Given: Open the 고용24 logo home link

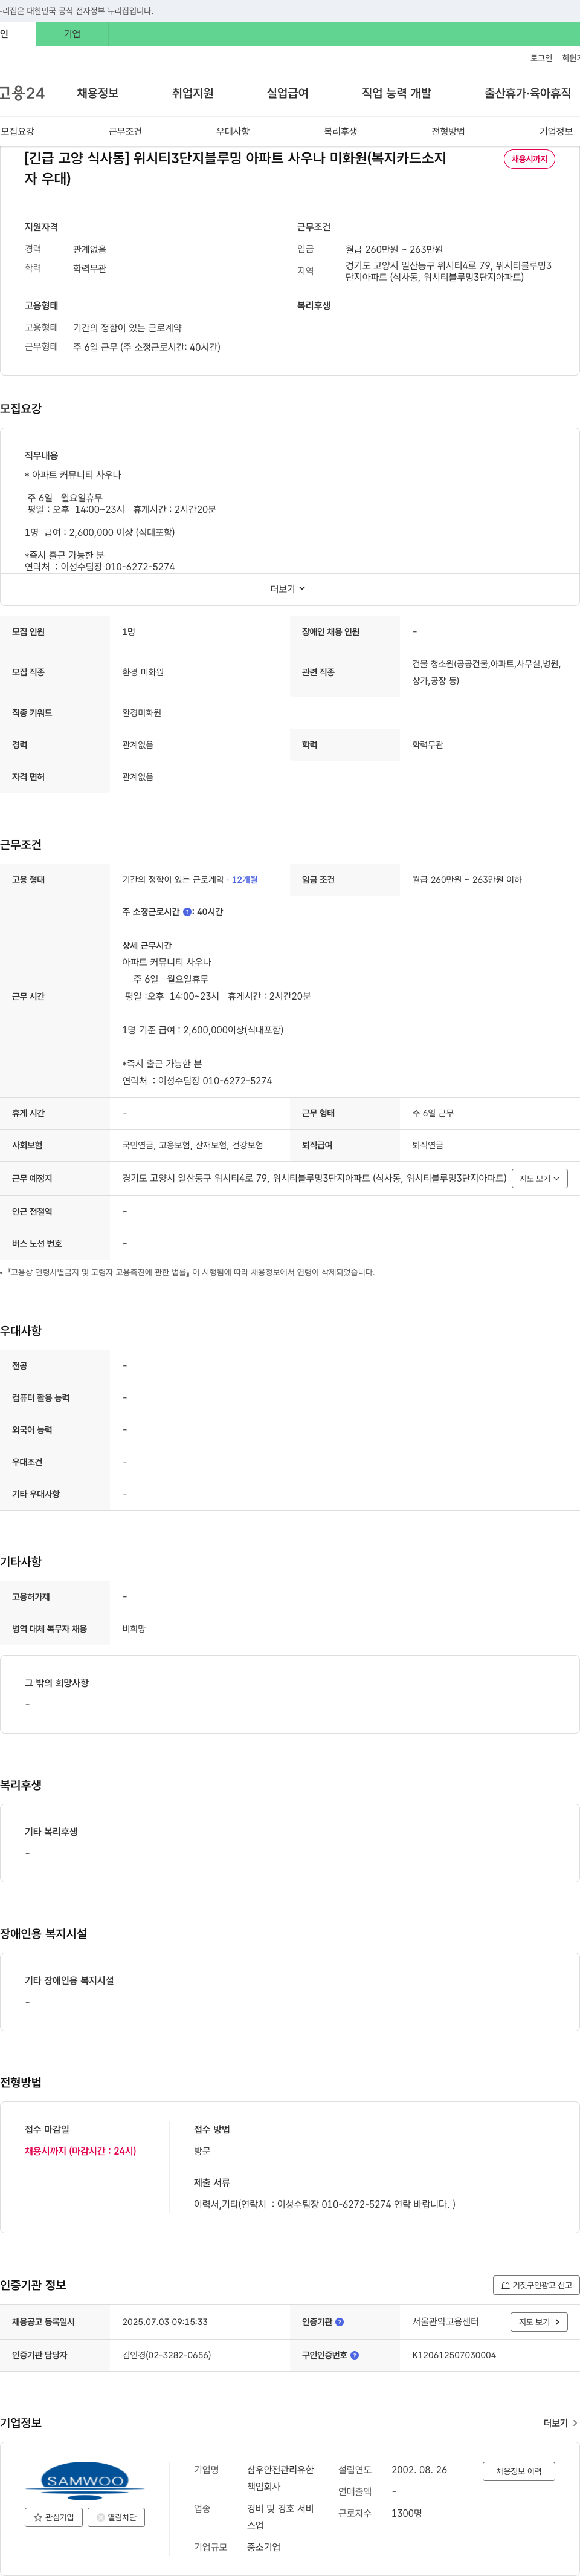Looking at the screenshot, I should tap(22, 93).
